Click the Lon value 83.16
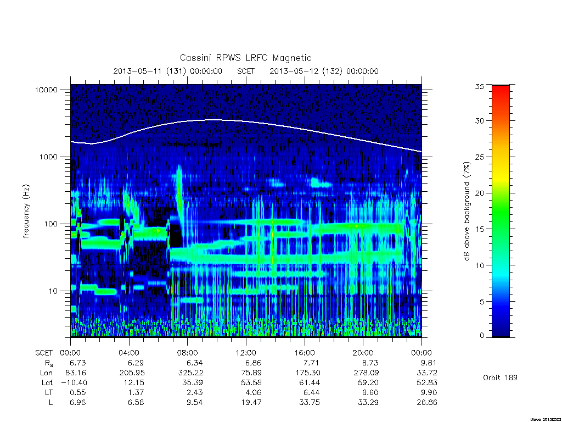The image size is (562, 422). point(75,373)
